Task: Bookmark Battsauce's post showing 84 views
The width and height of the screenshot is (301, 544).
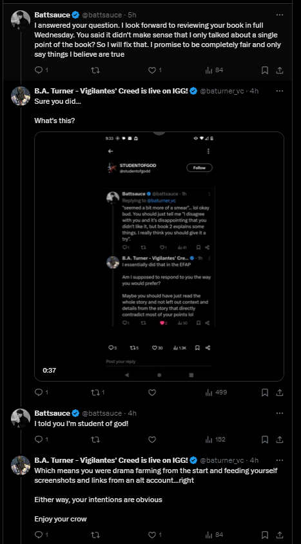Action: (x=265, y=70)
